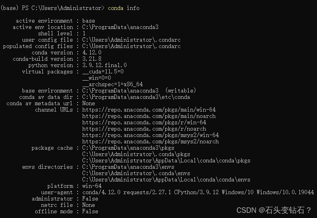Click the conda version 4.12.0 value

point(92,52)
